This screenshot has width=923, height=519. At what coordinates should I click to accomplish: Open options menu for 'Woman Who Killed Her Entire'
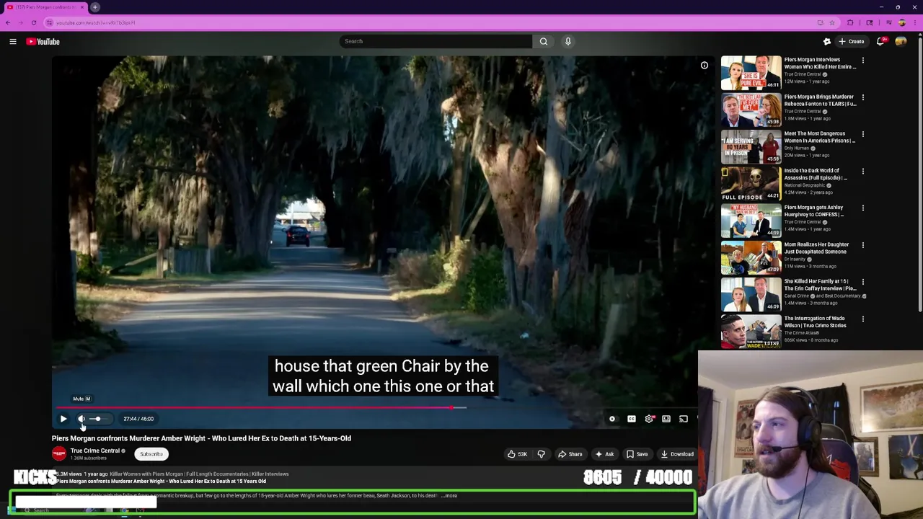coord(863,61)
